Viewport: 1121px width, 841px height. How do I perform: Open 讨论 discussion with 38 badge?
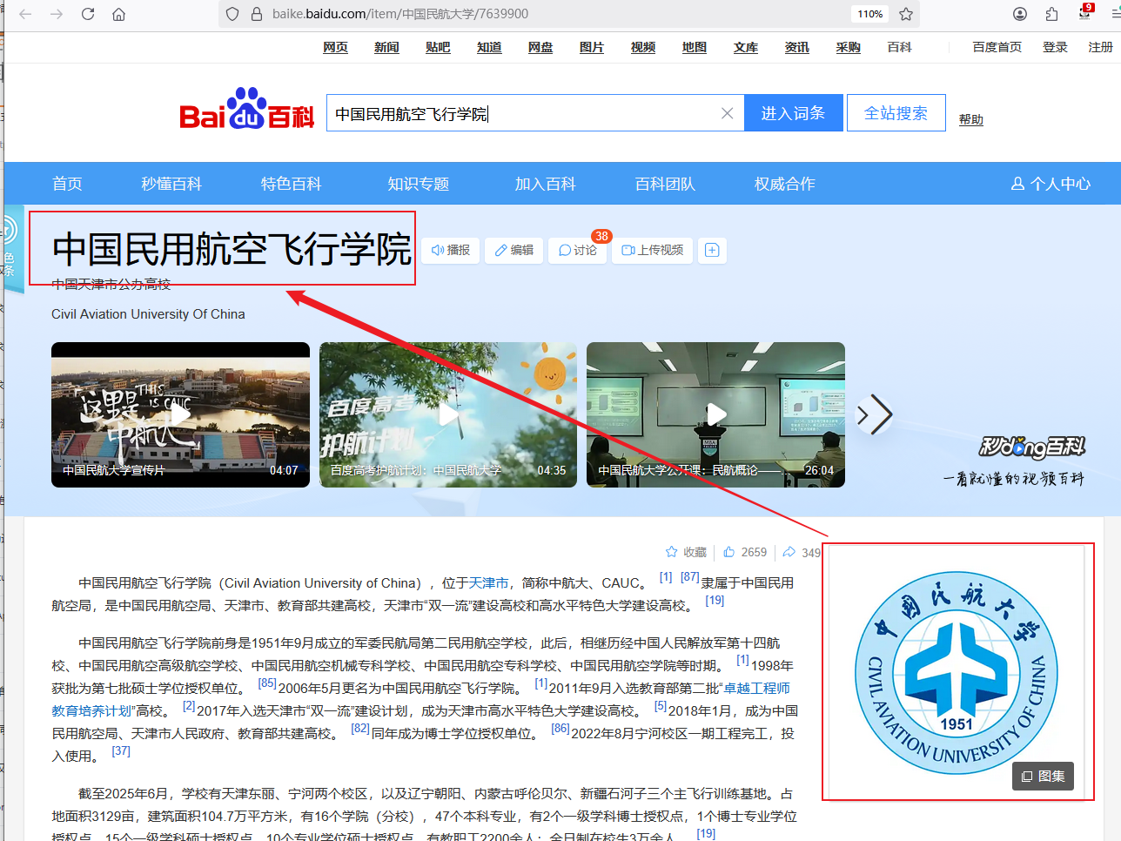coord(578,250)
